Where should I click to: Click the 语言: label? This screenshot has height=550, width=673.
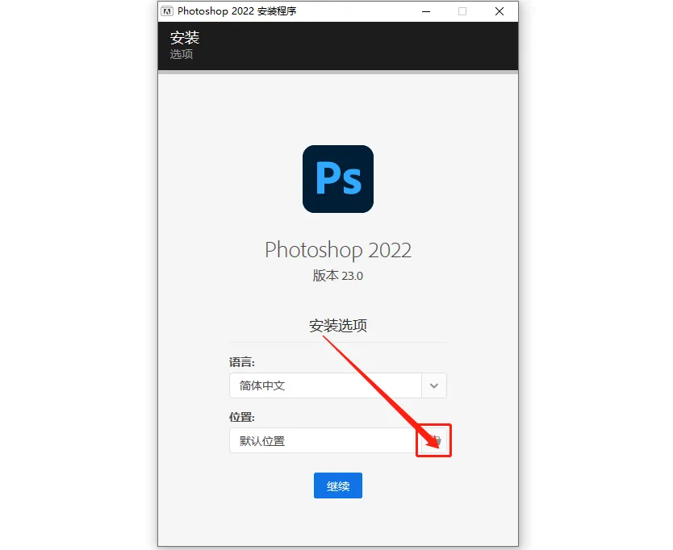point(241,362)
